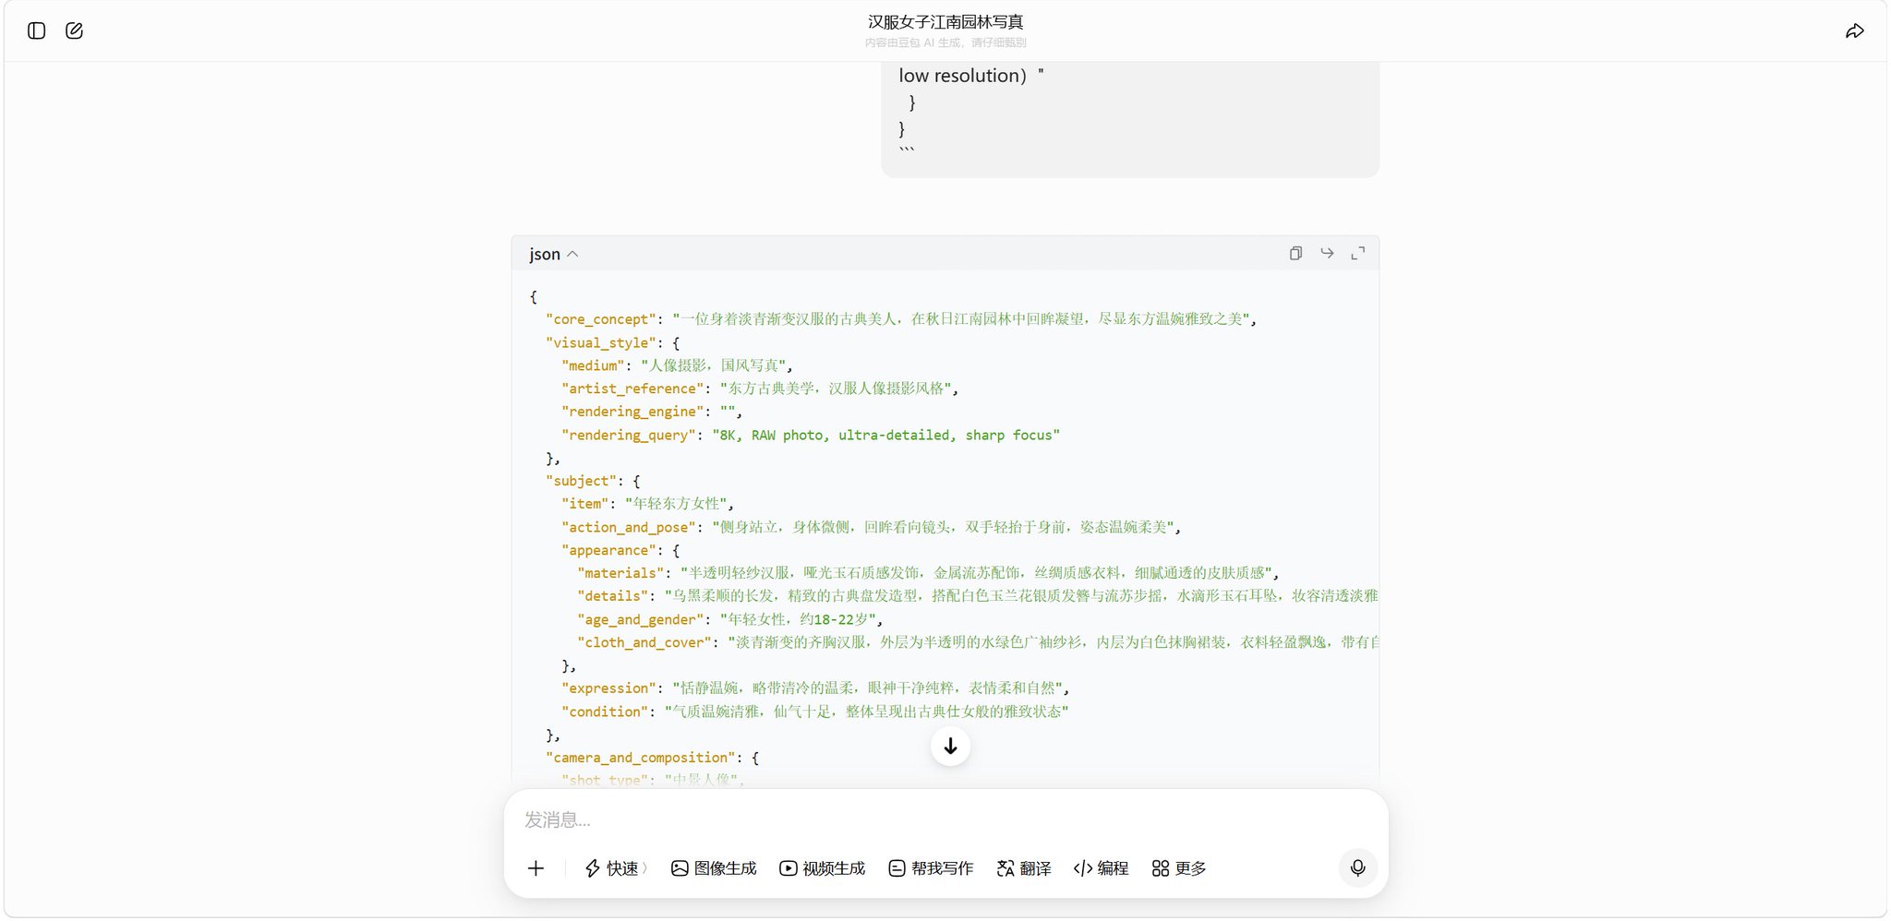The height and width of the screenshot is (921, 1891).
Task: Click the share arrow icon
Action: coord(1854,31)
